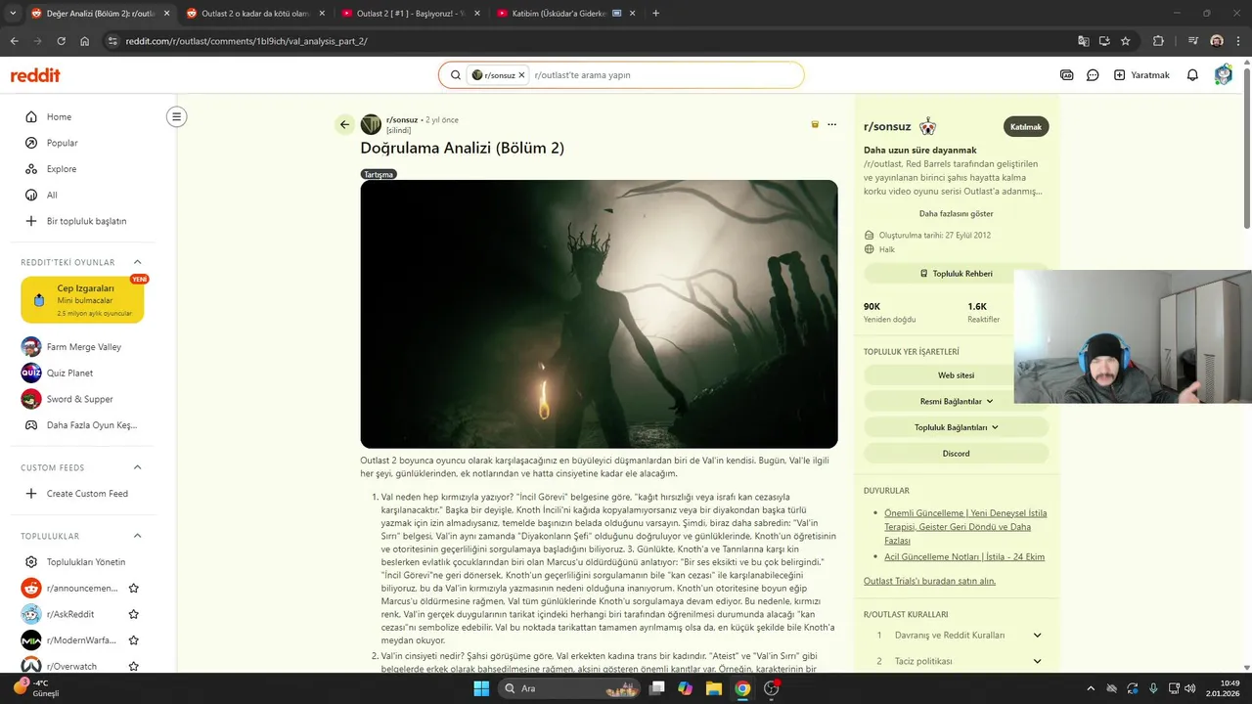Collapse the REDDIT'TEKİ OYUNLAR section
The width and height of the screenshot is (1252, 704).
click(x=137, y=262)
